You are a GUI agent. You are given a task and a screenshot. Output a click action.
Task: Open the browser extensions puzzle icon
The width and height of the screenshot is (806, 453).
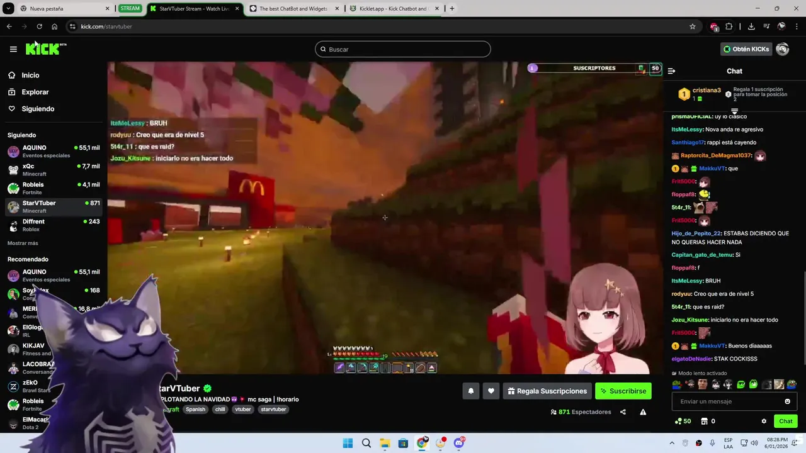[x=729, y=26]
